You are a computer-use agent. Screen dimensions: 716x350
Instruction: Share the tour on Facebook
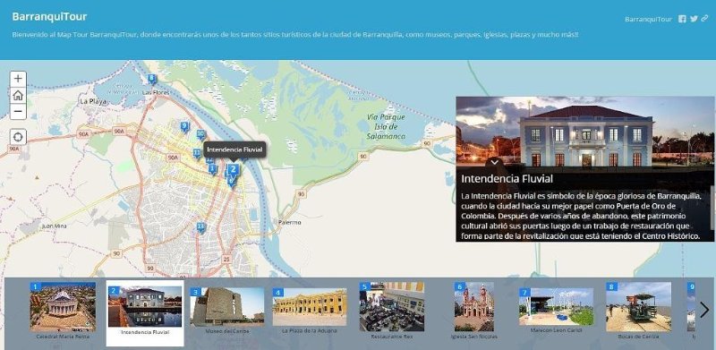682,19
